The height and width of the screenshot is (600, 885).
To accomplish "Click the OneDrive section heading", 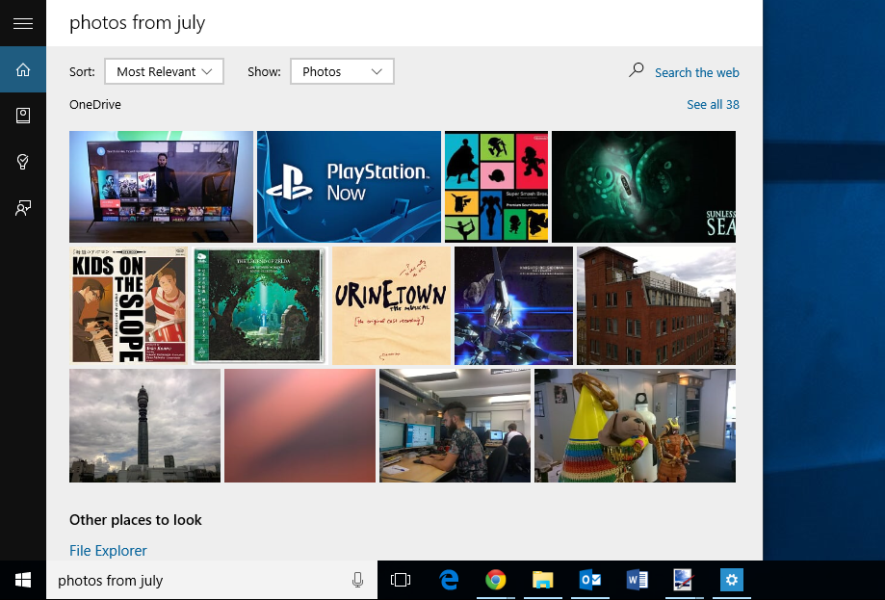I will click(x=94, y=104).
